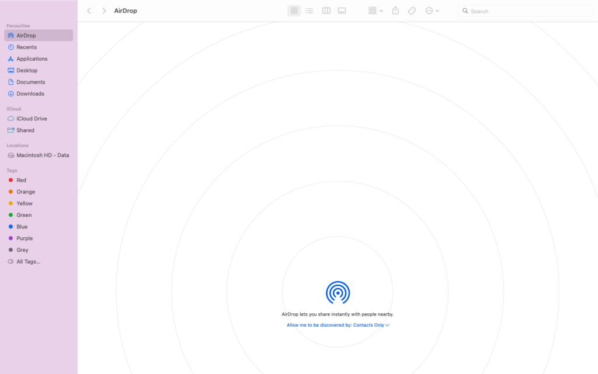Switch to column view

click(x=326, y=11)
